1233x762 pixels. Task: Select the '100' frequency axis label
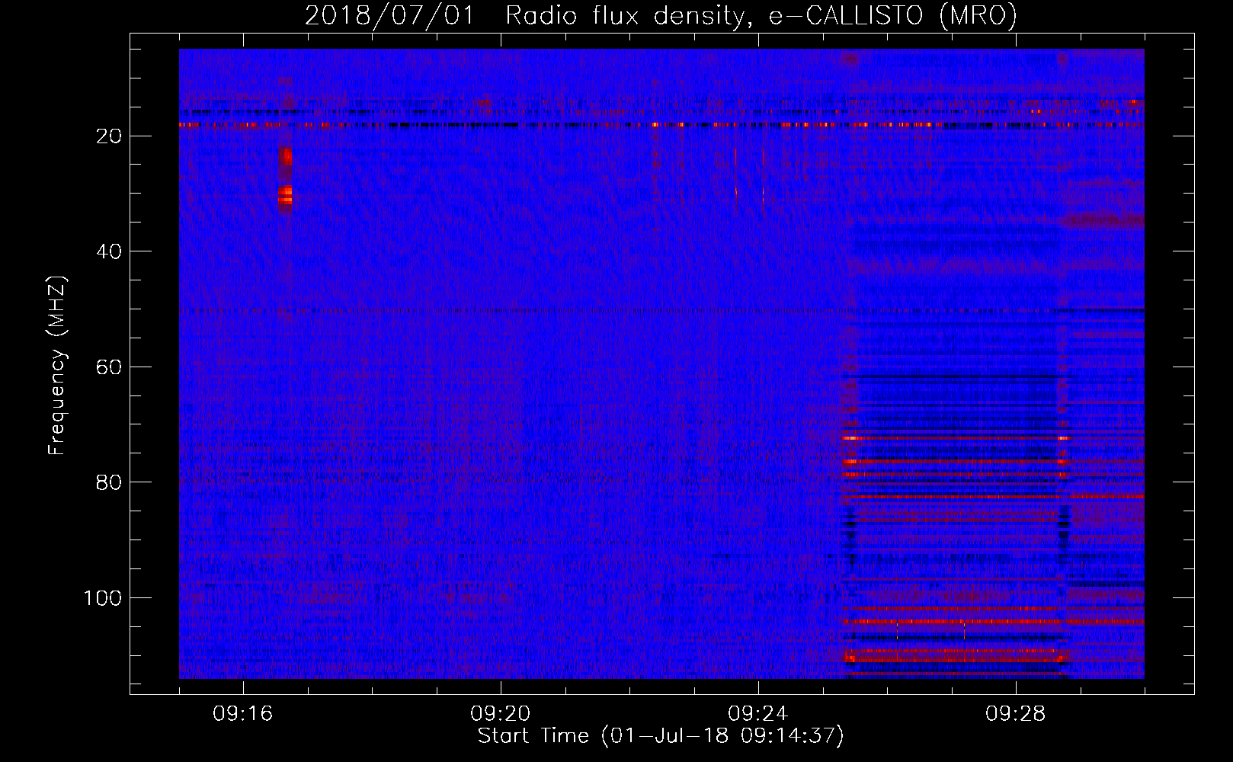(x=103, y=598)
